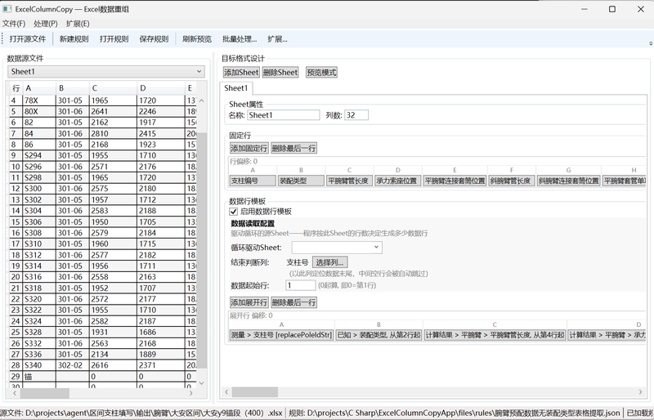Click the sheet 名称 input field
This screenshot has width=654, height=420.
point(284,115)
